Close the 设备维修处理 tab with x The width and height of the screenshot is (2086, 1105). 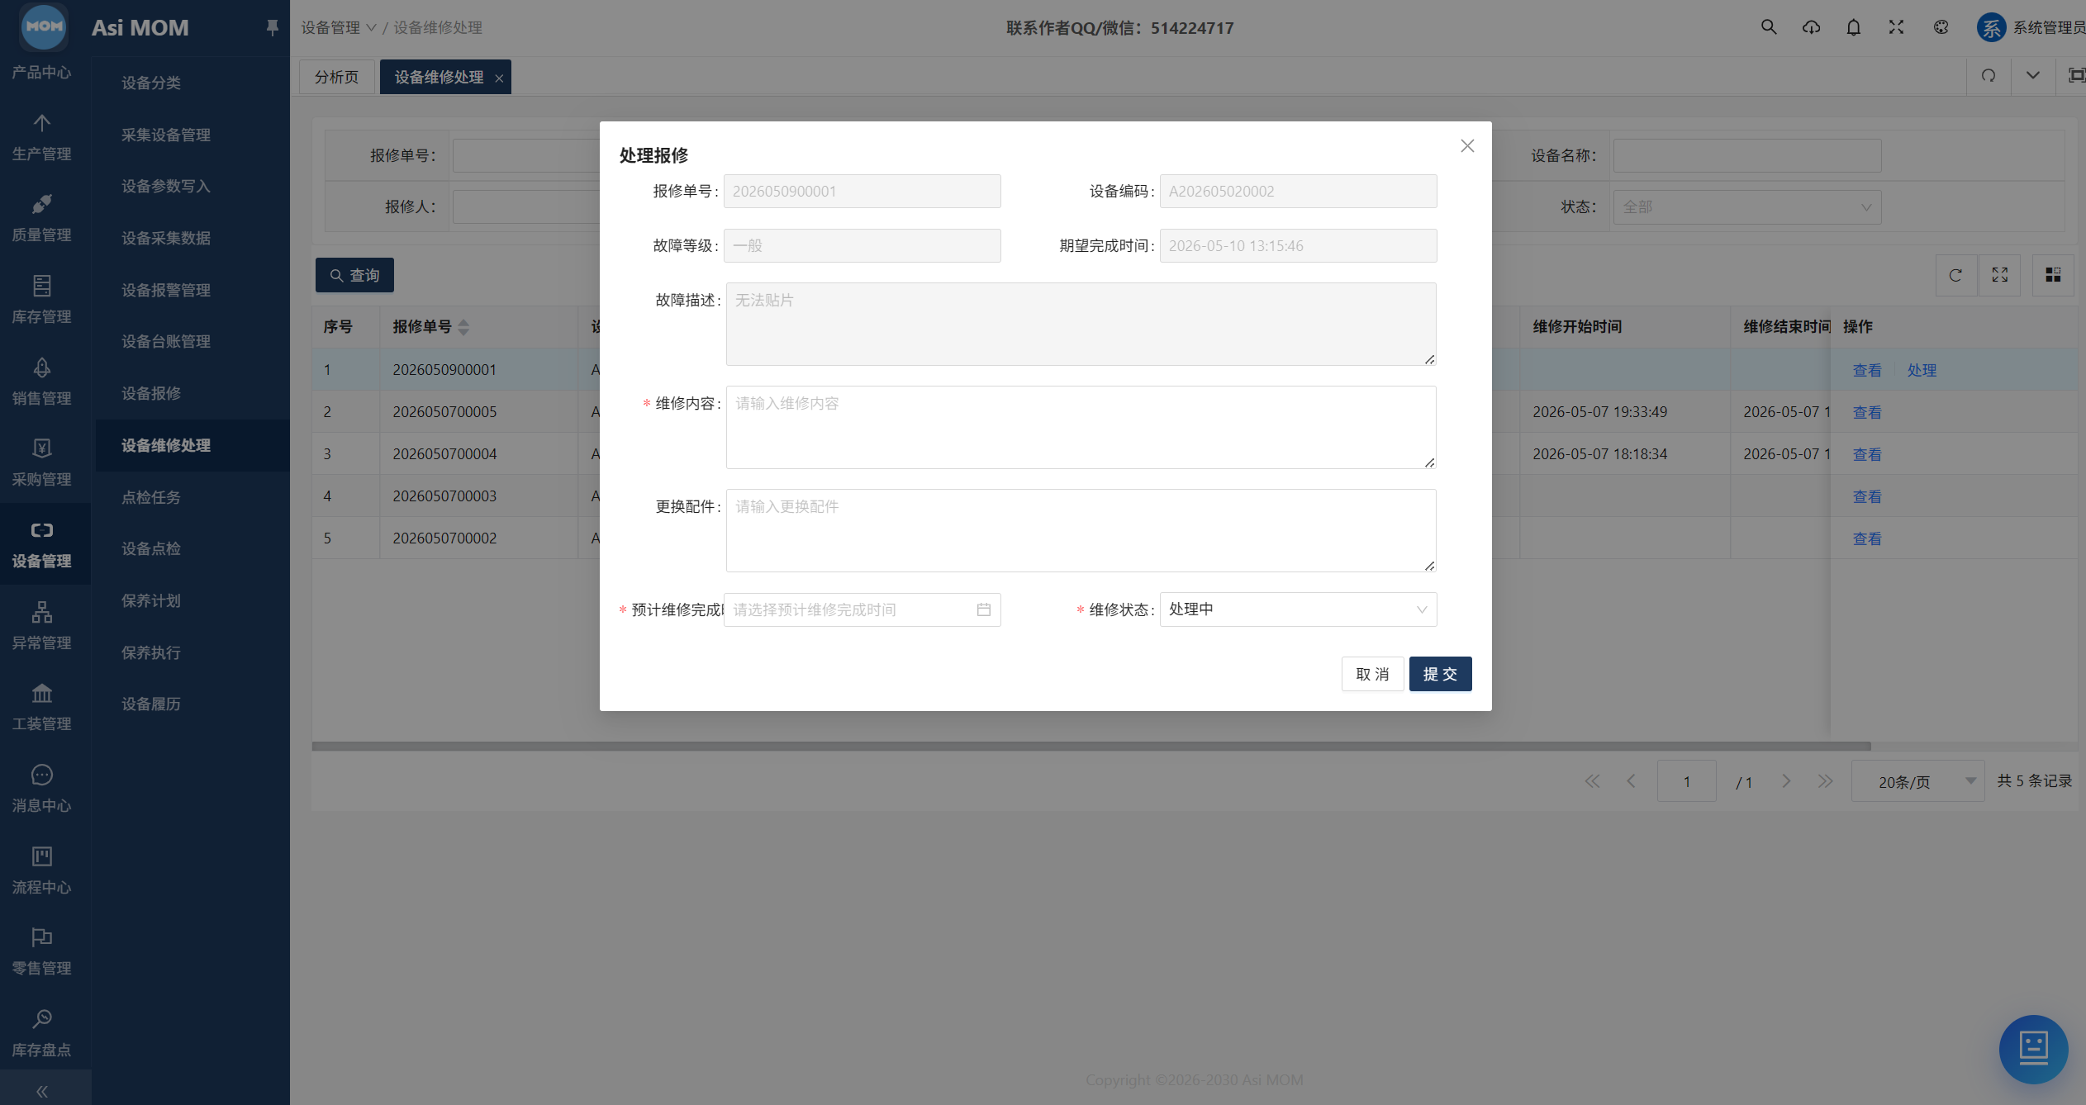tap(499, 78)
